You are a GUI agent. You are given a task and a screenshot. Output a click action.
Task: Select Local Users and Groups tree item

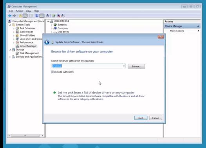pyautogui.click(x=31, y=39)
